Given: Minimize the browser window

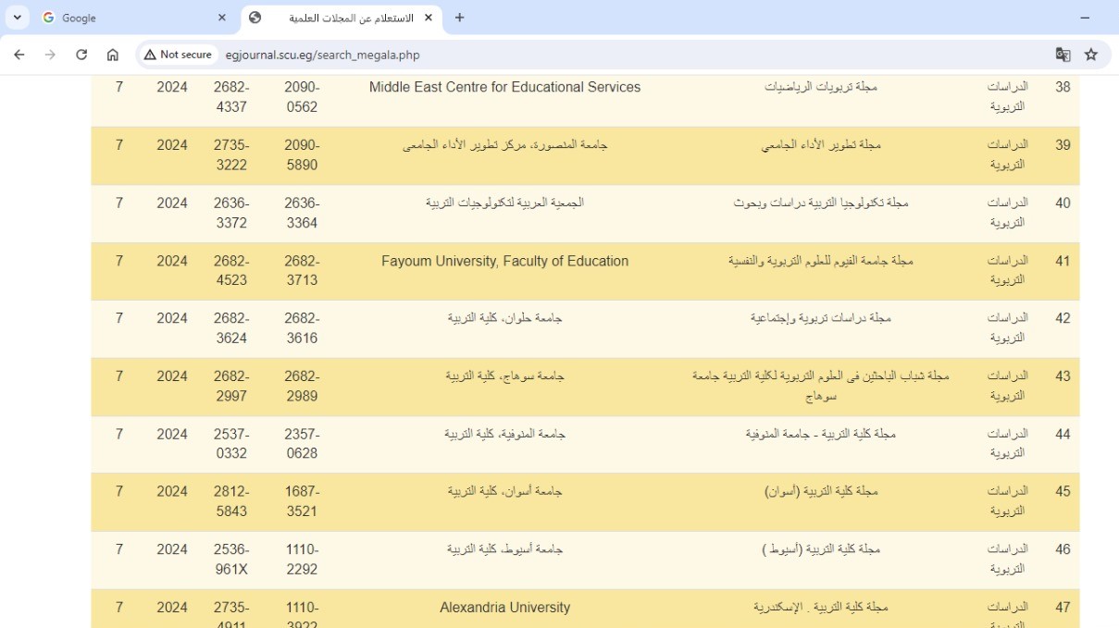Looking at the screenshot, I should (1085, 18).
